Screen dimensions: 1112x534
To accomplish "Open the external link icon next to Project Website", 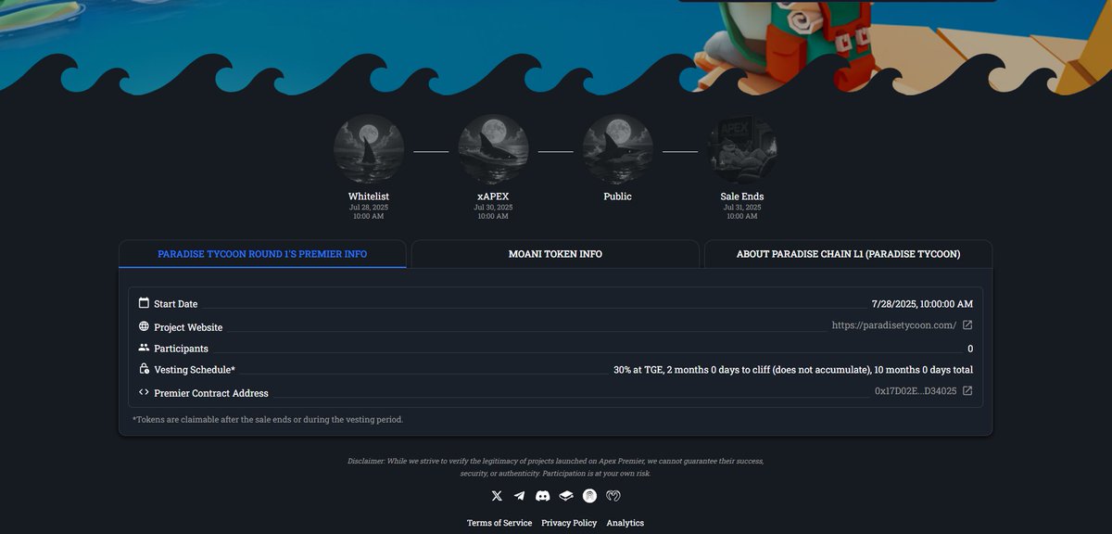I will (x=966, y=324).
